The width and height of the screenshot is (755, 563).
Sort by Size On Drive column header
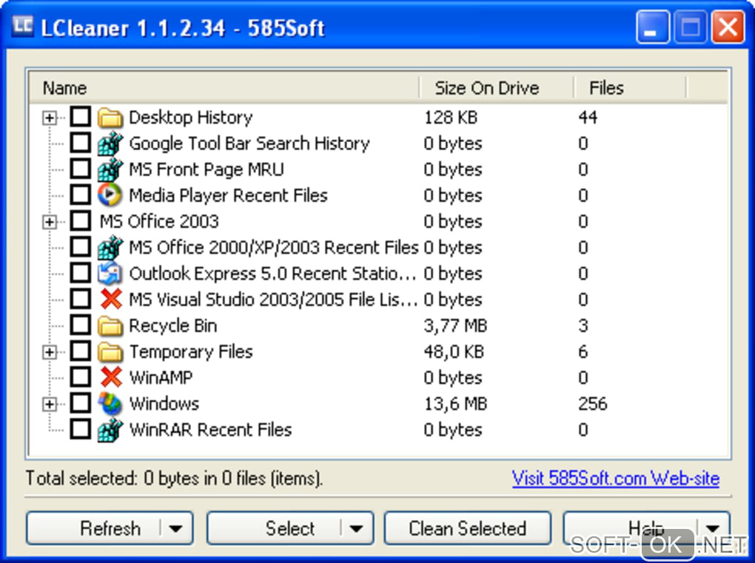click(x=497, y=88)
